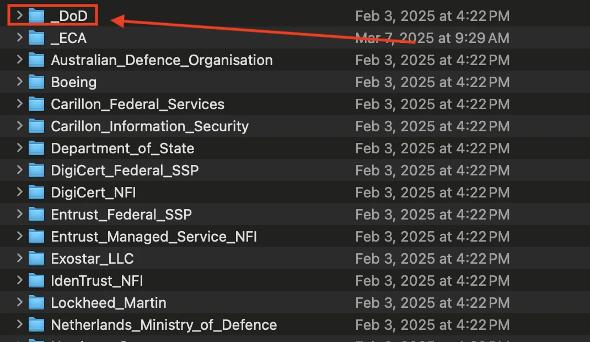Click the Netherlands_Ministry_of_Defence folder icon
The height and width of the screenshot is (342, 590).
pos(36,325)
